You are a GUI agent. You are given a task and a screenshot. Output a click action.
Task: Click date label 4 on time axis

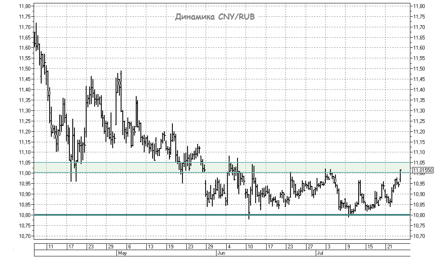click(229, 247)
